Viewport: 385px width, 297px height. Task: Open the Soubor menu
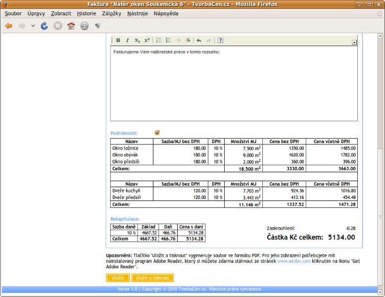(x=13, y=13)
